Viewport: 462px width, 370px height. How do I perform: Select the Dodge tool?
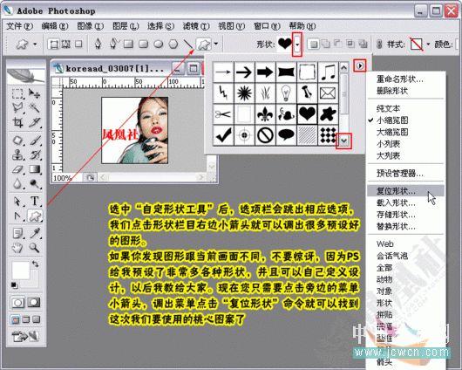coord(35,184)
